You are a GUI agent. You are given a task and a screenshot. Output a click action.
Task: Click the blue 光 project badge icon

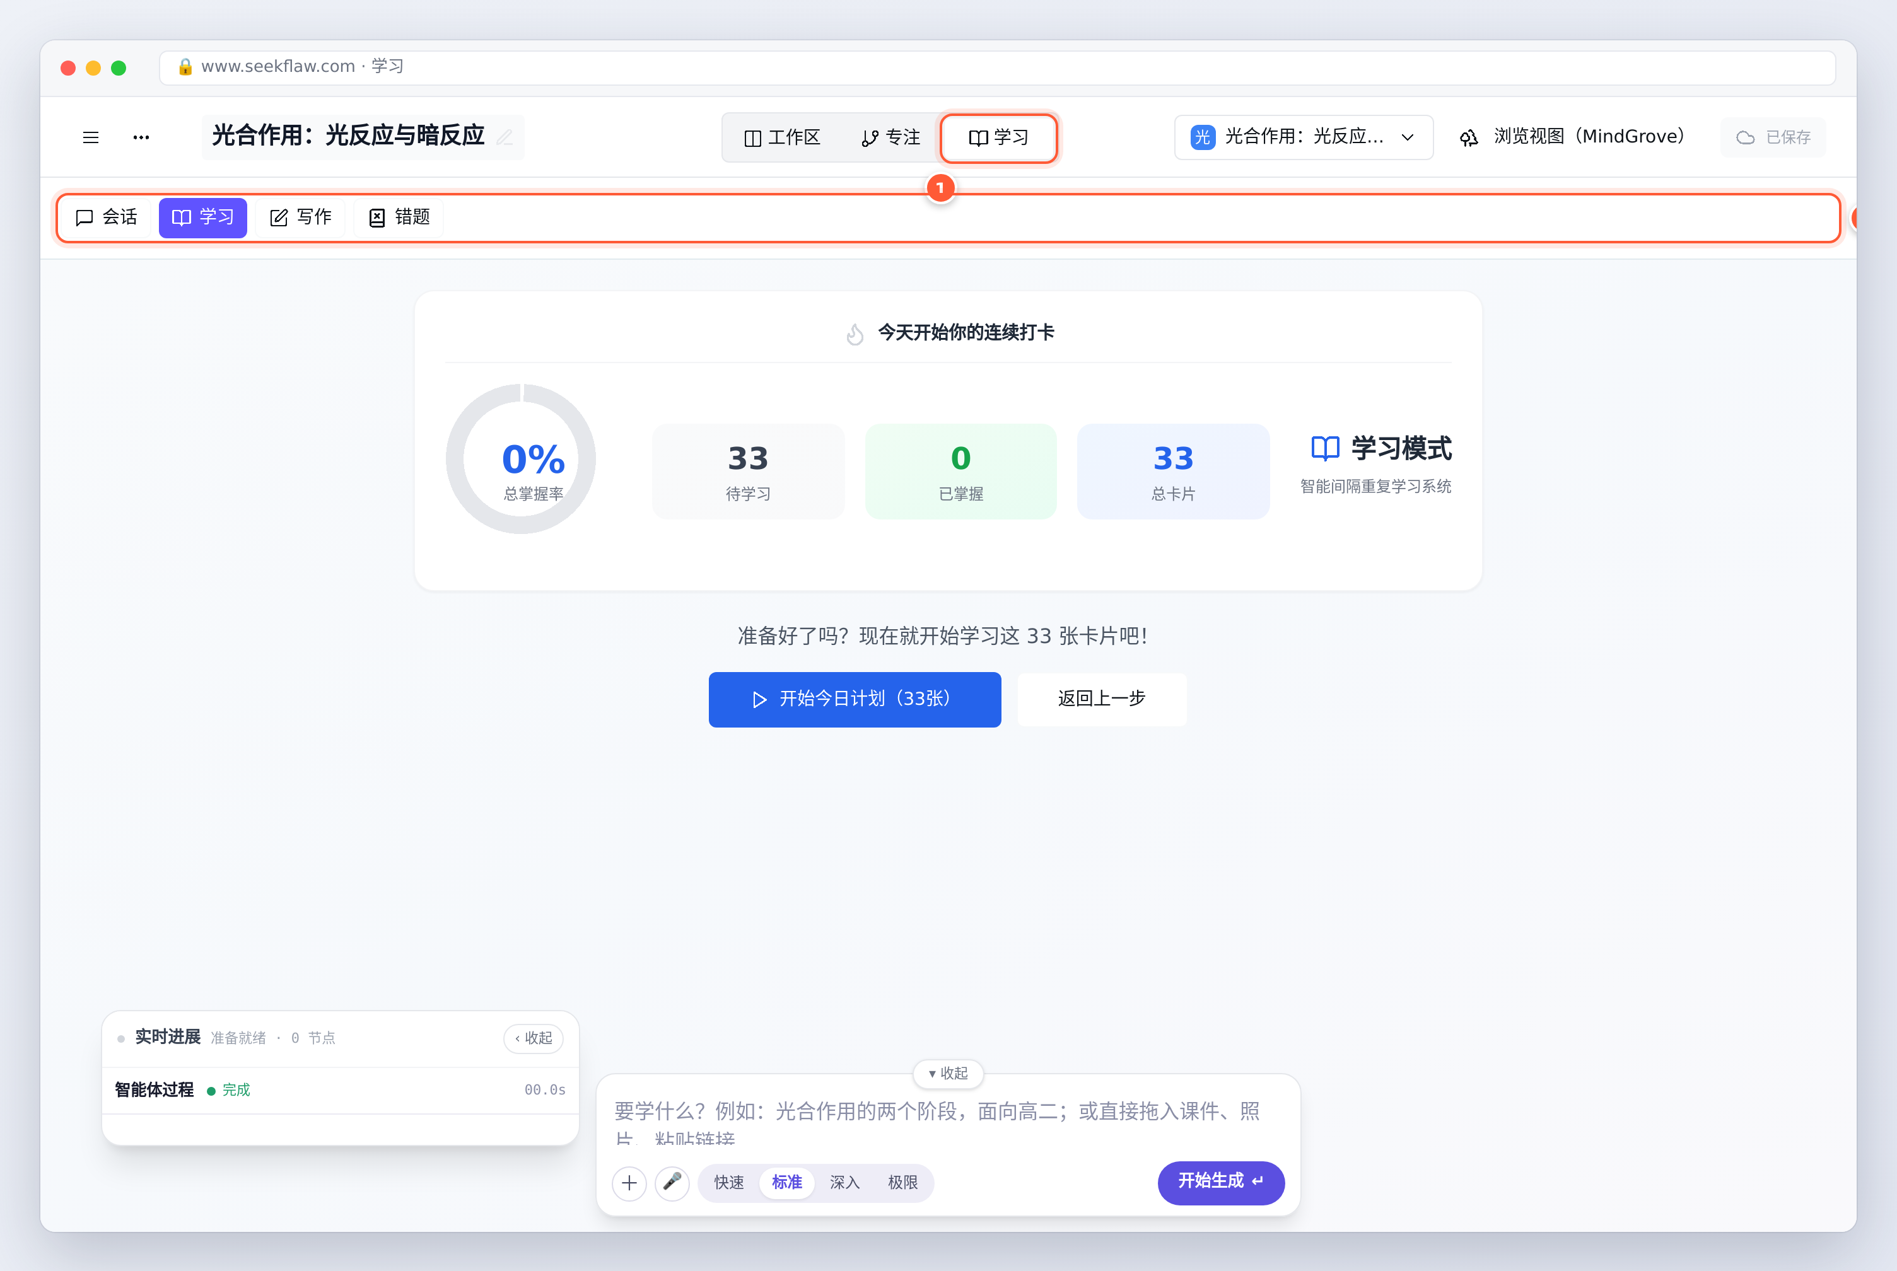coord(1202,137)
